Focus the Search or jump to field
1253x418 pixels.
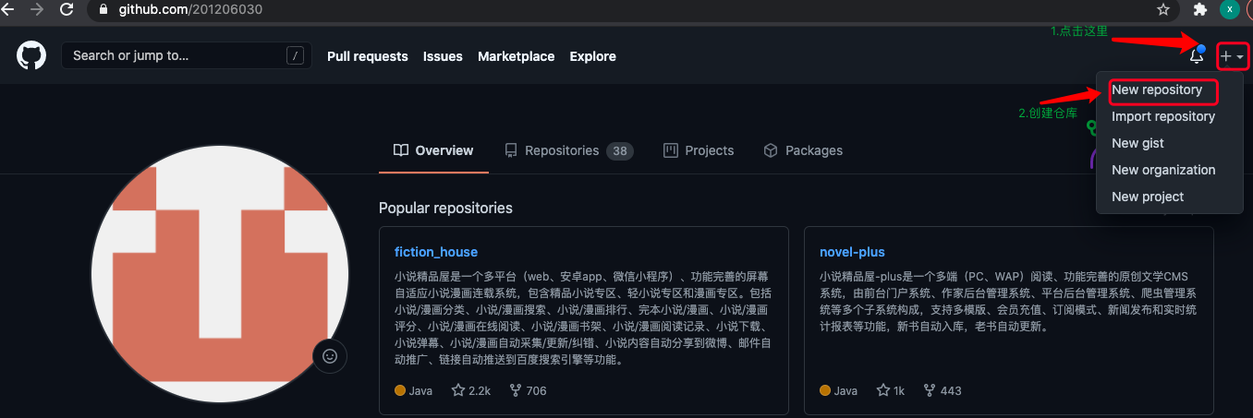click(x=186, y=55)
